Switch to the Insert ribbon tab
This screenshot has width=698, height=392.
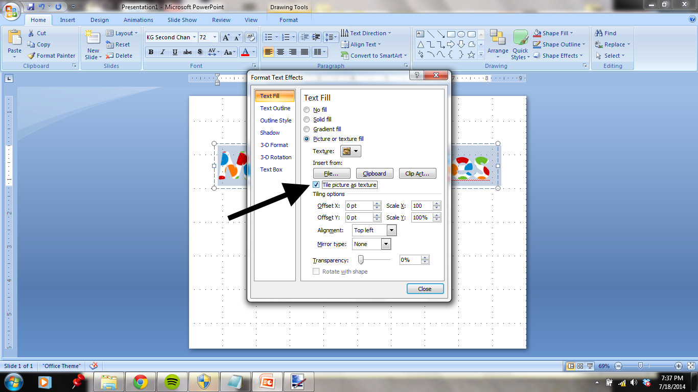pyautogui.click(x=67, y=20)
